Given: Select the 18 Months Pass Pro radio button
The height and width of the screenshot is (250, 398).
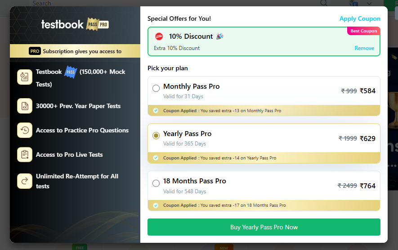Looking at the screenshot, I should click(156, 183).
